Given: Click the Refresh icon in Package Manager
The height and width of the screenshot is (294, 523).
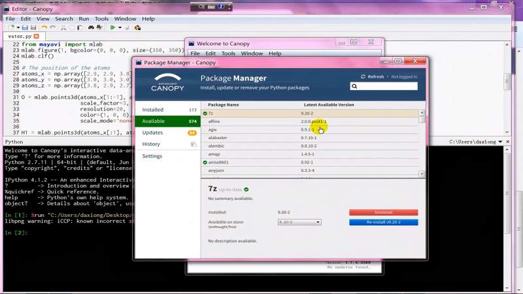Looking at the screenshot, I should click(x=364, y=76).
